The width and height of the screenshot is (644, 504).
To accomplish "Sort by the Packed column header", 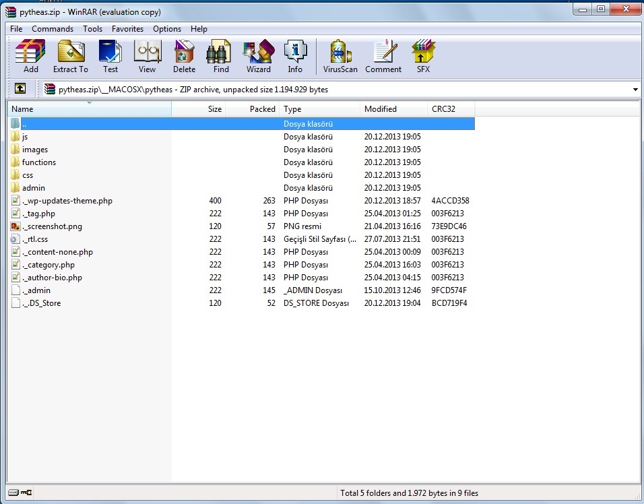I will tap(252, 109).
